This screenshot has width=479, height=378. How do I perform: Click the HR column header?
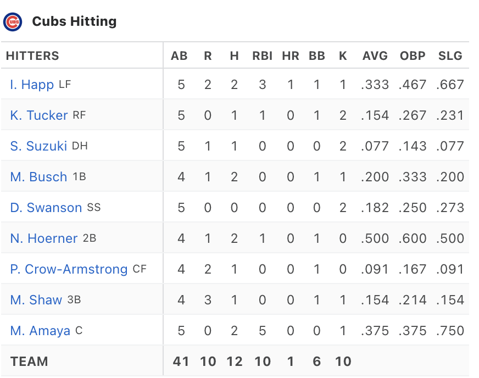coord(291,56)
